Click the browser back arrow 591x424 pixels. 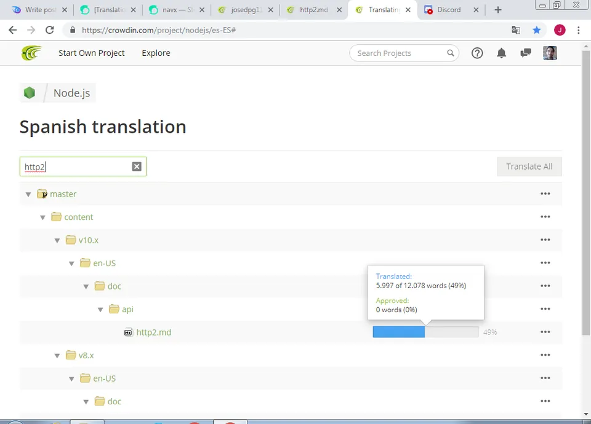12,30
